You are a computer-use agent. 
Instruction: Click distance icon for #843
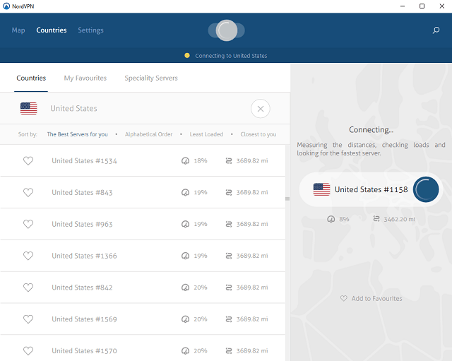click(x=229, y=192)
